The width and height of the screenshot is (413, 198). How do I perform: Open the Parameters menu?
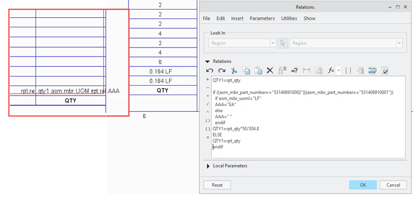[262, 19]
